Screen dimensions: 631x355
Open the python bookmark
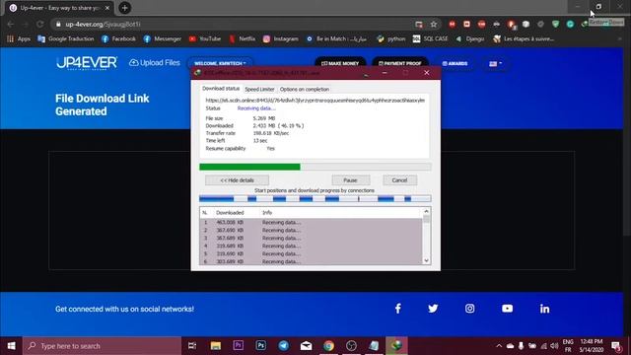tap(391, 38)
